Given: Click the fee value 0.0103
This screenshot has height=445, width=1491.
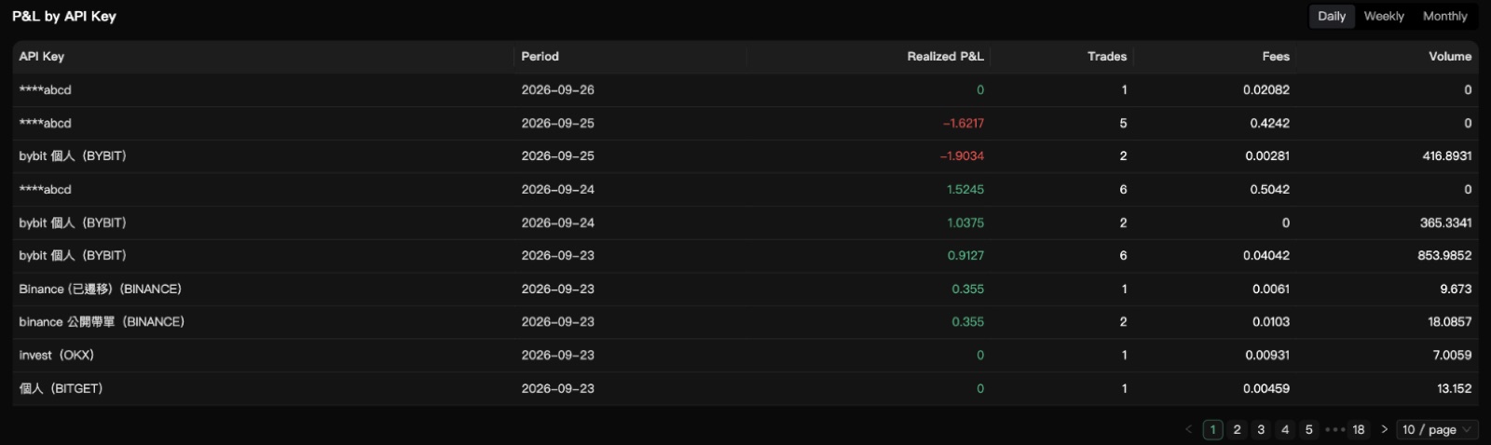Looking at the screenshot, I should pyautogui.click(x=1271, y=322).
